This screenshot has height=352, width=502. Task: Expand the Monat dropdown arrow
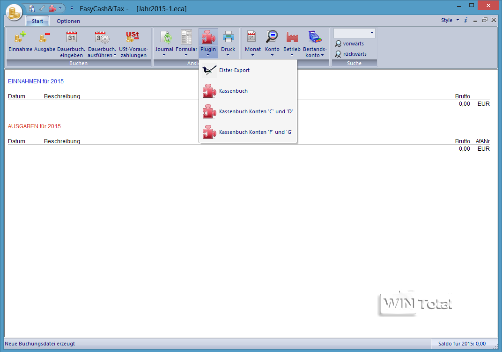(252, 55)
